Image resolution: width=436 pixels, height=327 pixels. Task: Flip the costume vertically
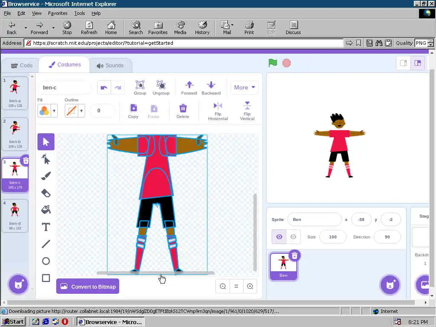click(247, 111)
